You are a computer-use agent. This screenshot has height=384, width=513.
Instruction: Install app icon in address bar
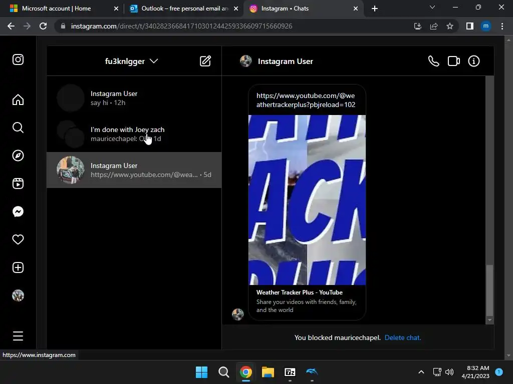(418, 26)
